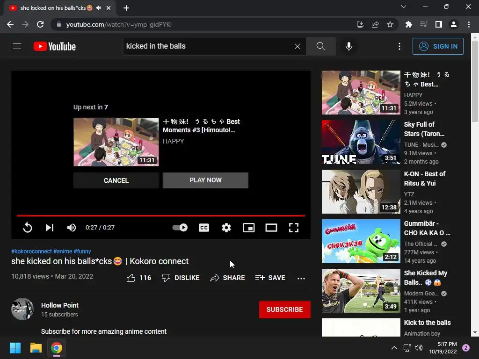Open Sky Full of Stars video thumbnail
Viewport: 479px width, 359px height.
(361, 142)
